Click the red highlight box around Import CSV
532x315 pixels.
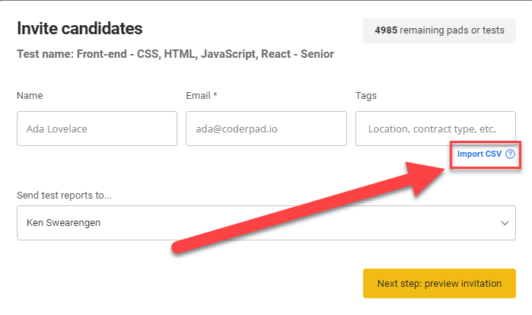[x=483, y=142]
